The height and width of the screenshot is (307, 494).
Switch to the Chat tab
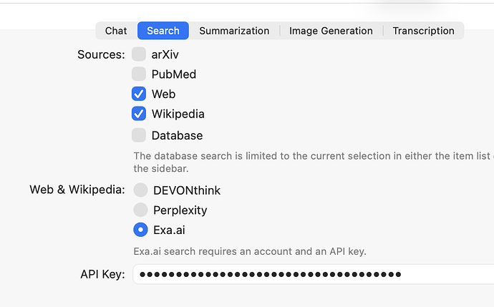click(116, 31)
